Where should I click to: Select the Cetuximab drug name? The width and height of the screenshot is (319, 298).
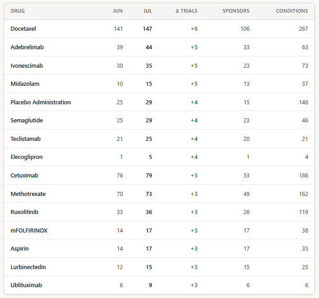point(24,176)
